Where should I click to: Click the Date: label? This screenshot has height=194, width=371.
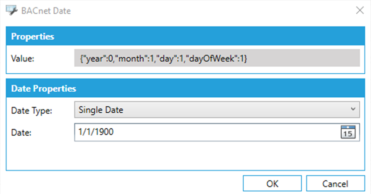point(21,133)
